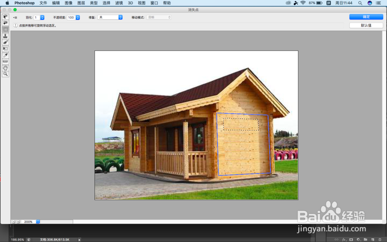Viewport: 387px width, 242px height.
Task: Select the Eyedropper tool
Action: tap(5, 55)
